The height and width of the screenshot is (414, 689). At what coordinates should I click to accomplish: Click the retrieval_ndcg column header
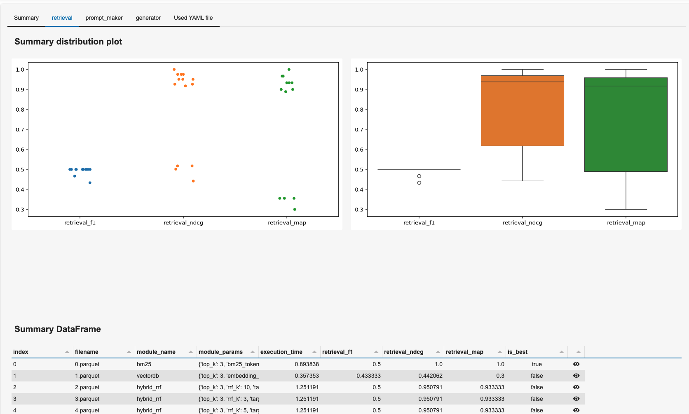coord(404,352)
